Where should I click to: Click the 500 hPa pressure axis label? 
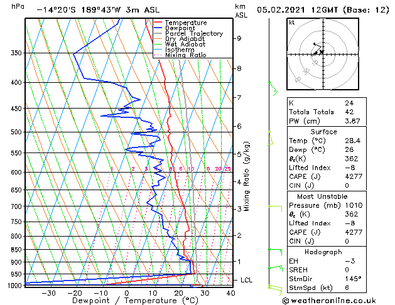pos(16,132)
